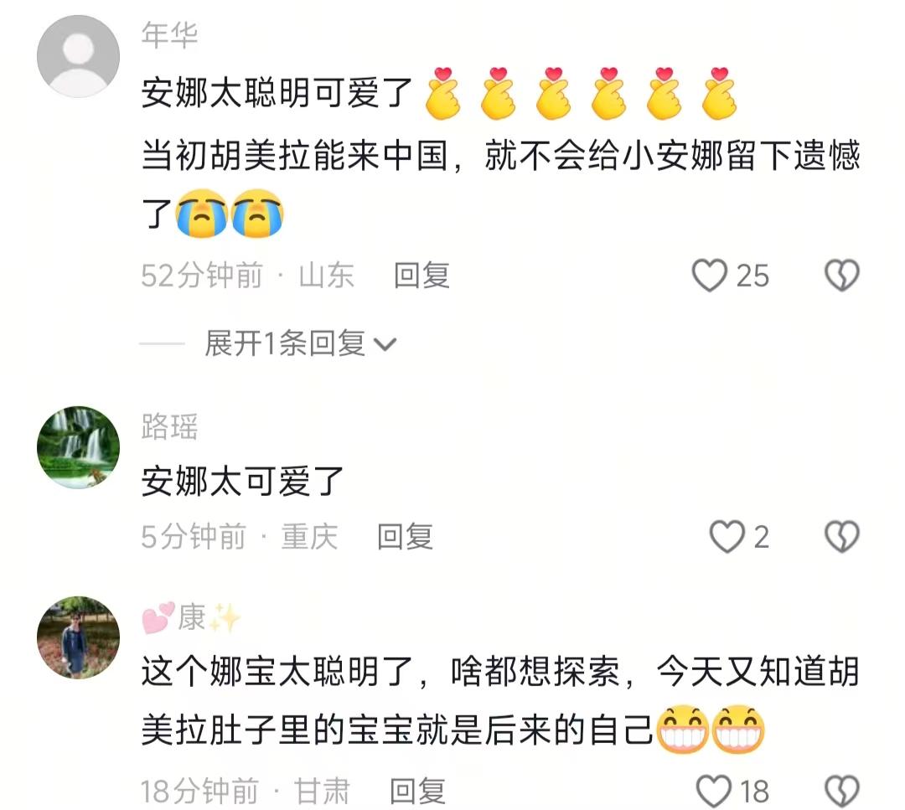The width and height of the screenshot is (905, 810).
Task: Open username 年华 profile
Action: tap(169, 34)
